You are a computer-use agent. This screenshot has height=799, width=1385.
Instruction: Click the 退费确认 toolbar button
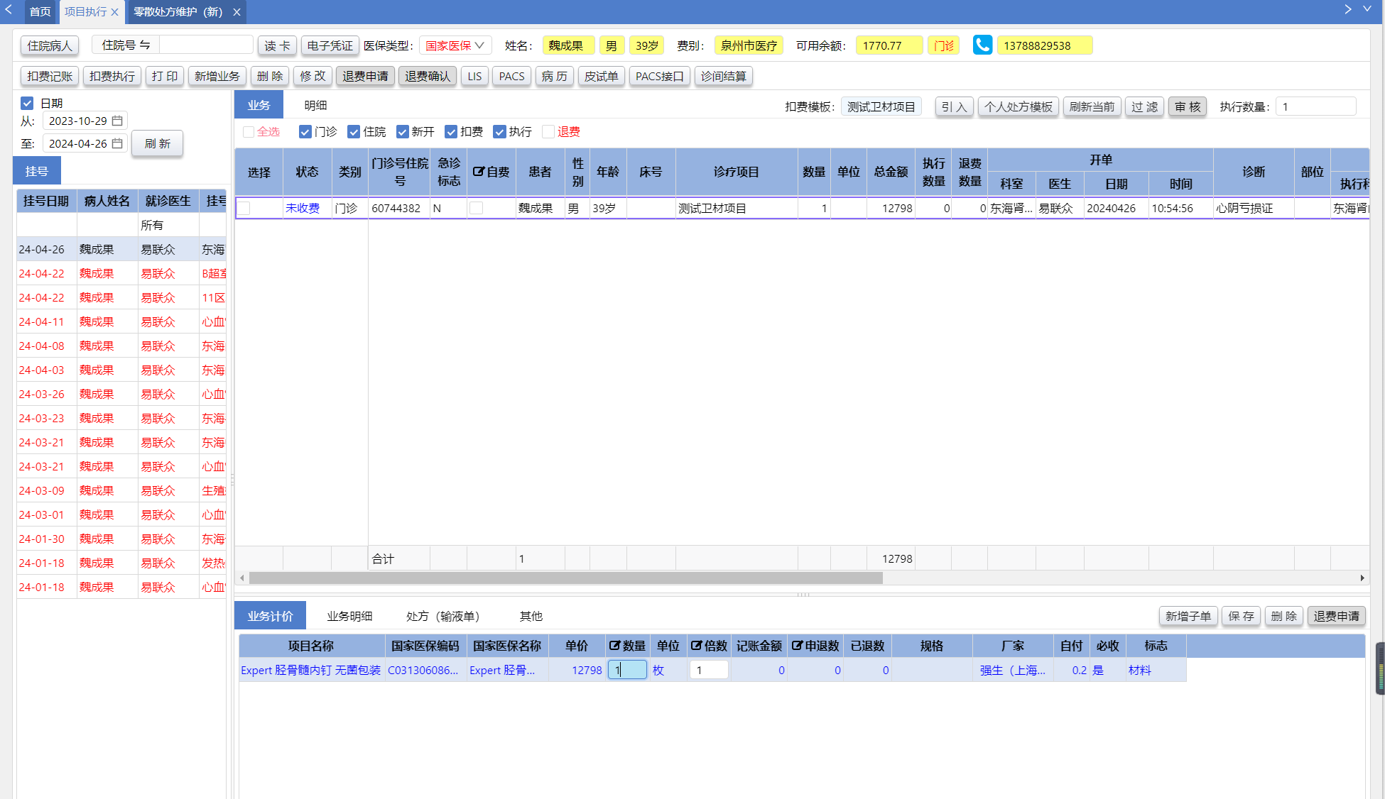(x=428, y=76)
